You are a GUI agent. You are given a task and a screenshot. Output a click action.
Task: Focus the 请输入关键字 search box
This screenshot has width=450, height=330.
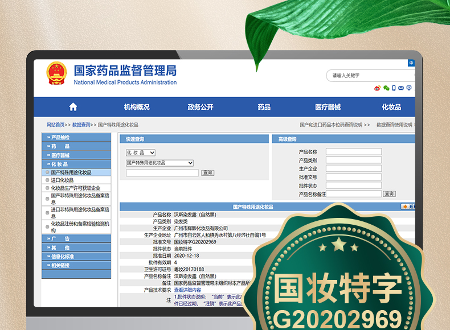tap(370, 76)
